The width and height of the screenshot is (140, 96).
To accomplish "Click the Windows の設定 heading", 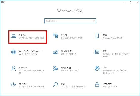I will (x=70, y=11).
